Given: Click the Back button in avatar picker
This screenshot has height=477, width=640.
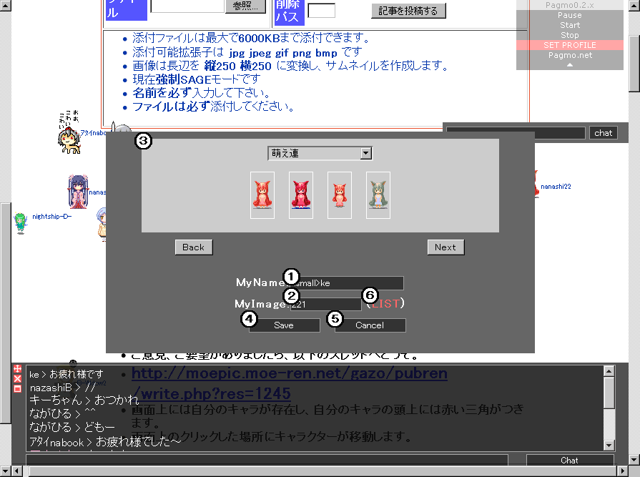Looking at the screenshot, I should tap(194, 247).
